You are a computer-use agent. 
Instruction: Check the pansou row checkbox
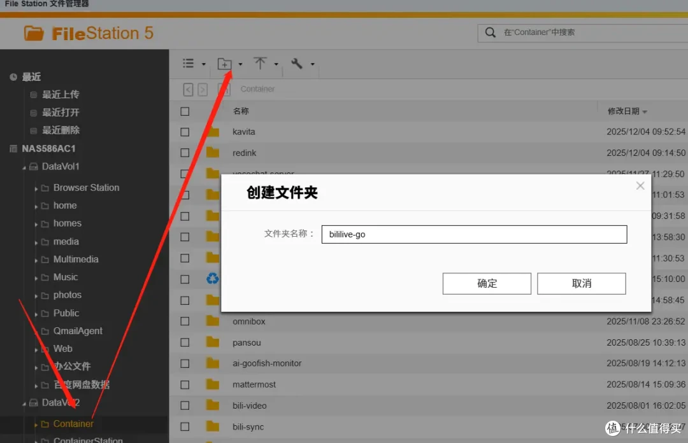[x=185, y=342]
